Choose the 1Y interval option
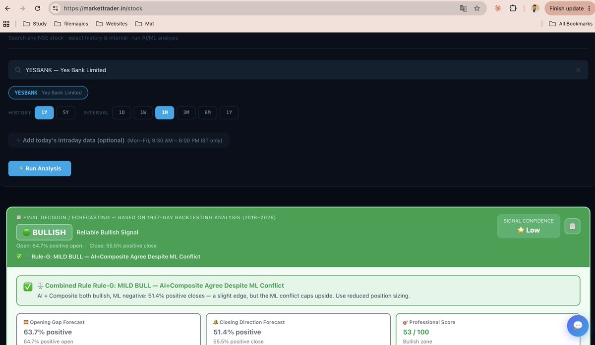Image resolution: width=595 pixels, height=345 pixels. click(229, 112)
